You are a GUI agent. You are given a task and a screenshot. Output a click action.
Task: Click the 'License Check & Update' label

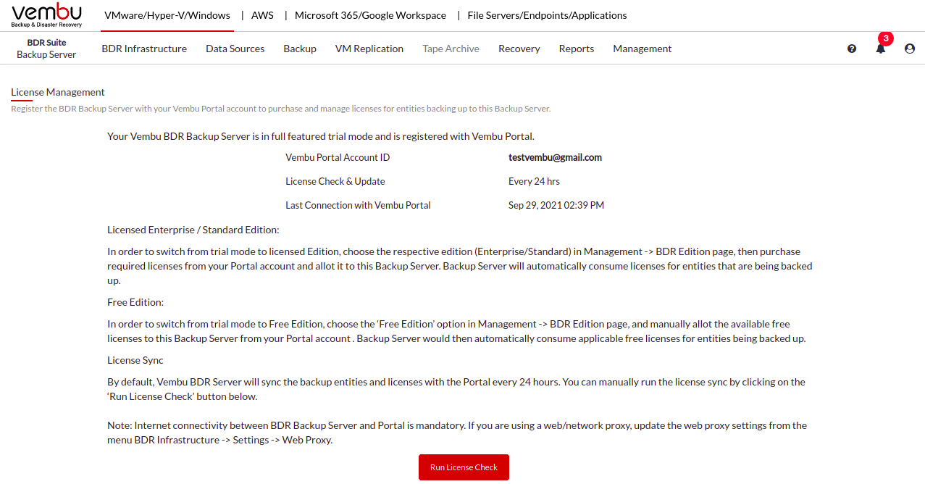tap(335, 181)
